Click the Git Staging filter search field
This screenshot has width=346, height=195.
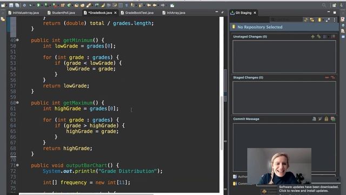[x=286, y=20]
